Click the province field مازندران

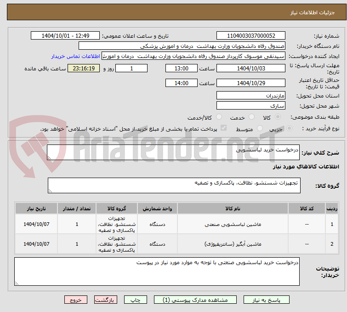pyautogui.click(x=251, y=96)
